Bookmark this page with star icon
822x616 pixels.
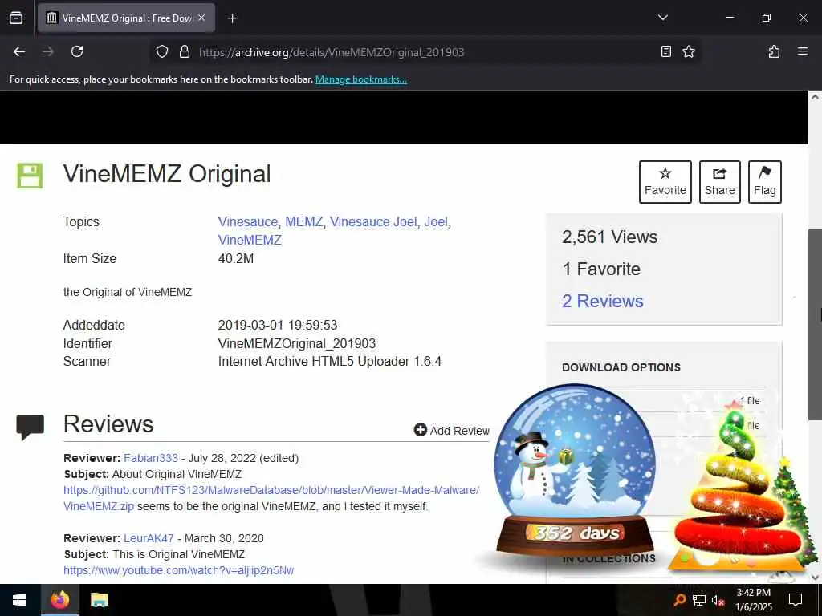(688, 52)
